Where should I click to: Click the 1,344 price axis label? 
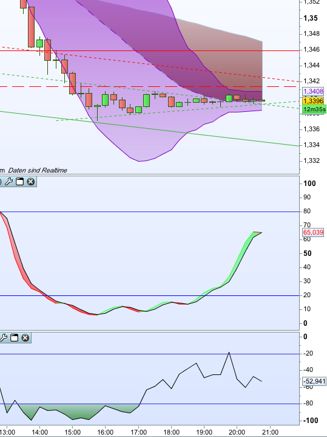pyautogui.click(x=312, y=66)
